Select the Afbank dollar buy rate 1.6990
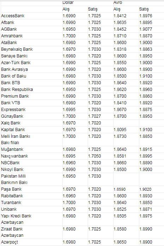The height and width of the screenshot is (246, 164). [x=69, y=23]
